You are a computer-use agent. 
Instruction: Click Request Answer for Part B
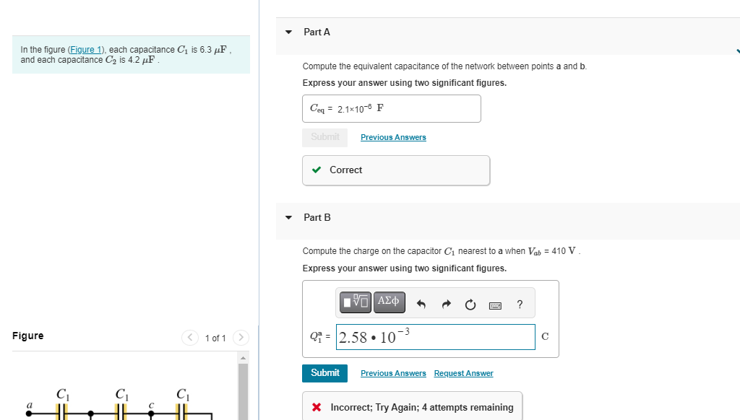click(463, 373)
